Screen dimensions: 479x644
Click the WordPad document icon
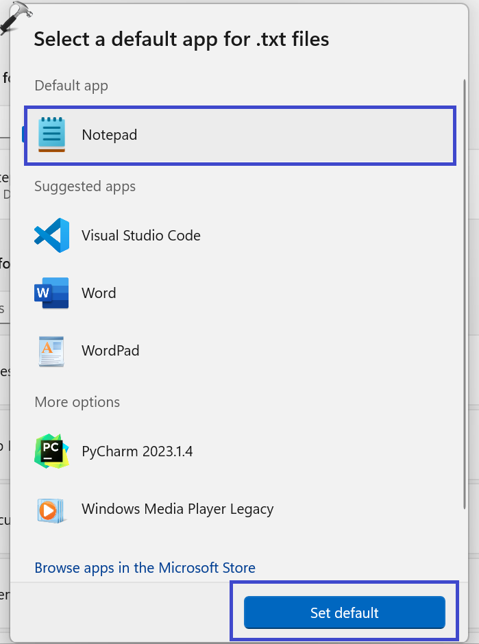(51, 351)
